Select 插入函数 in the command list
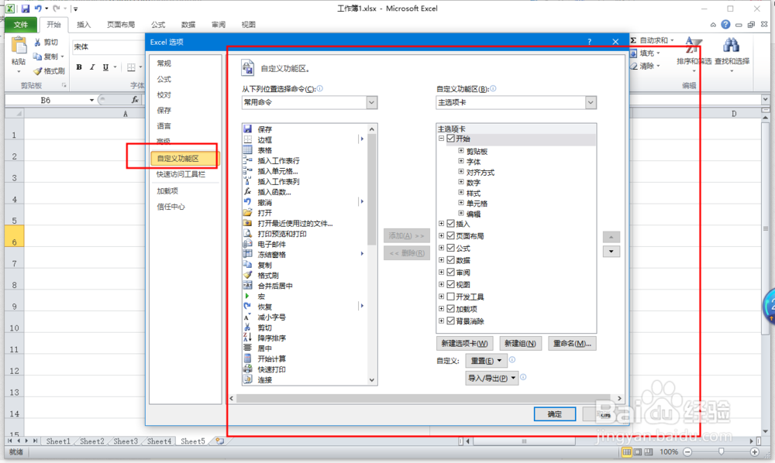 pyautogui.click(x=277, y=191)
